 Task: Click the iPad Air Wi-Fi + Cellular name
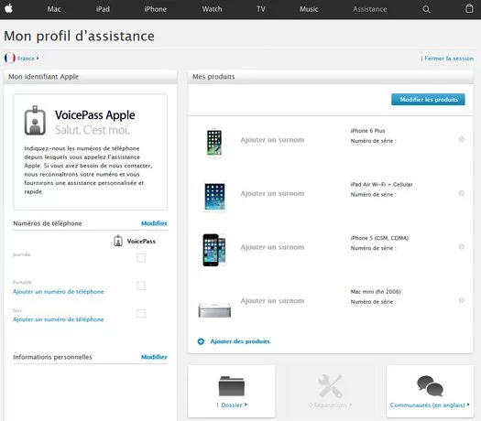(381, 185)
